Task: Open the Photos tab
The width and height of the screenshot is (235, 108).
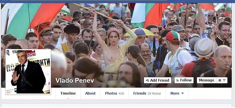Action: pos(114,93)
